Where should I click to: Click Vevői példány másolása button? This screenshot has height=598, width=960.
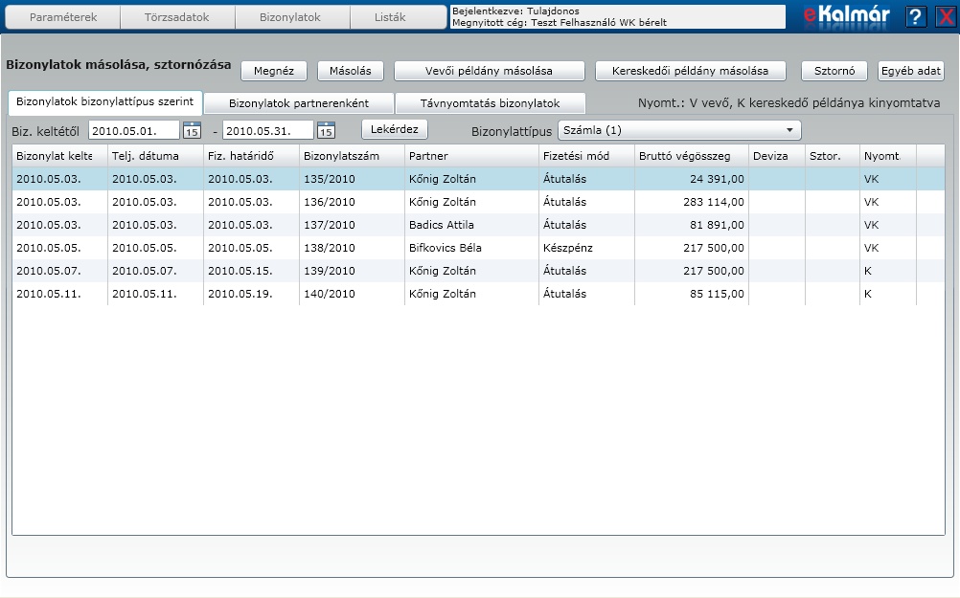tap(489, 71)
